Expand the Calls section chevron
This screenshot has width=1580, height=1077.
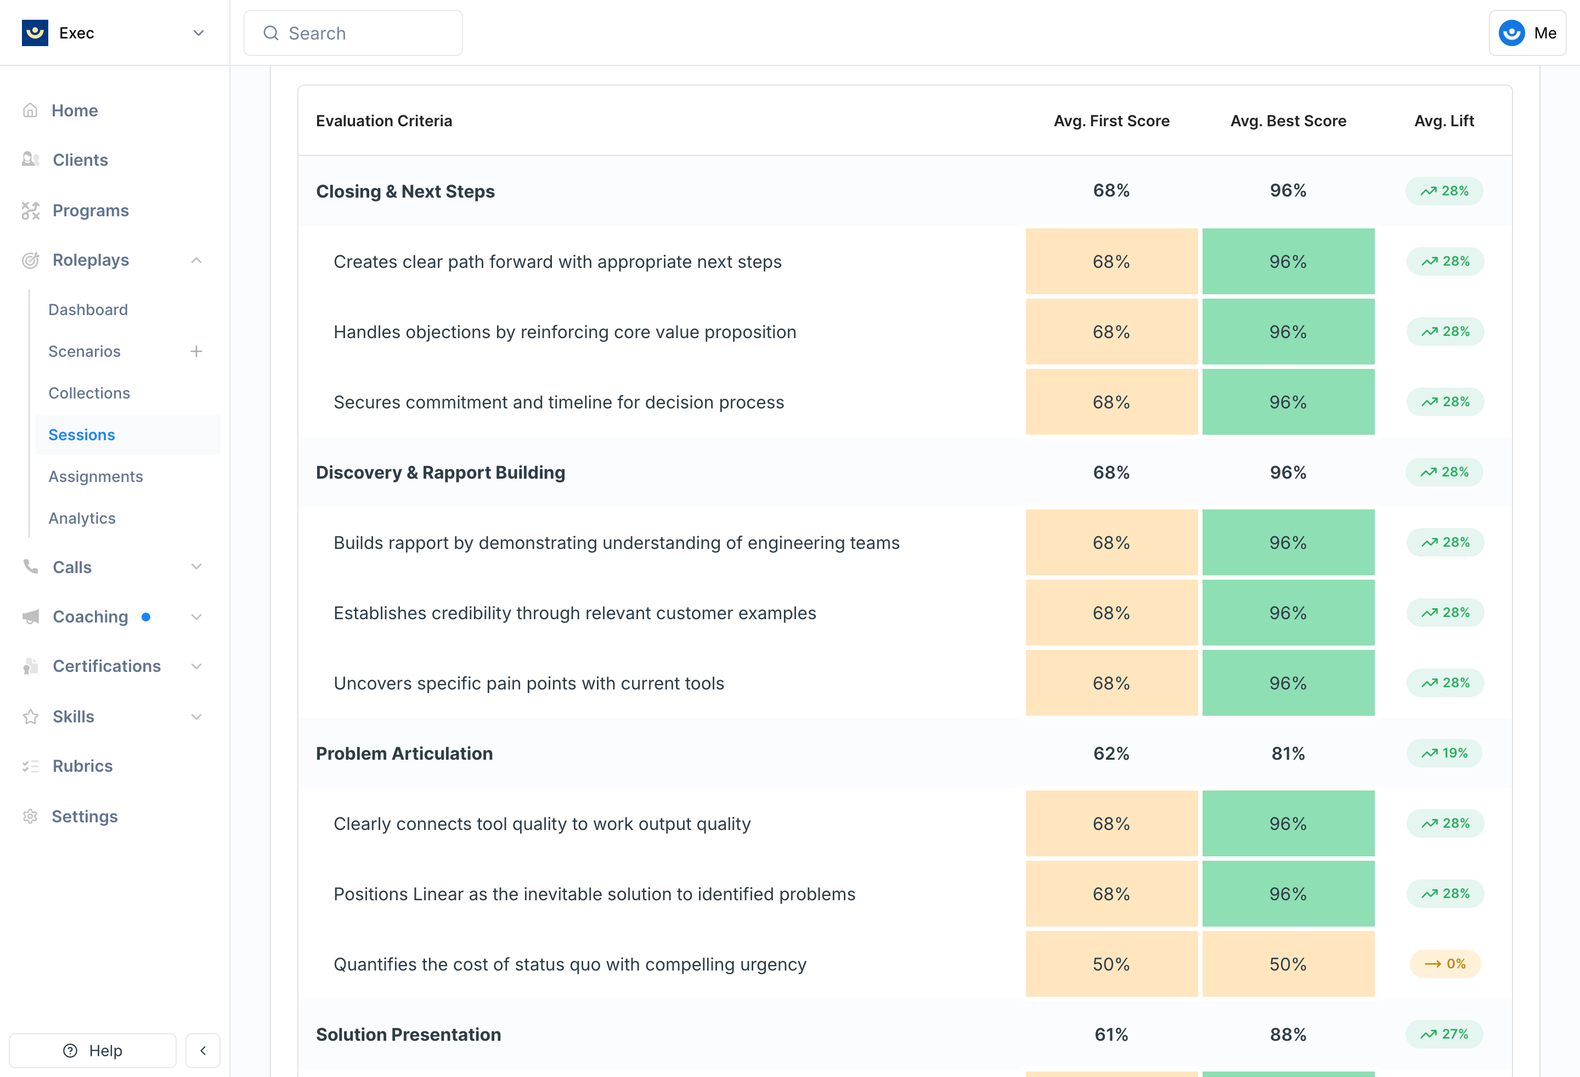pos(196,566)
